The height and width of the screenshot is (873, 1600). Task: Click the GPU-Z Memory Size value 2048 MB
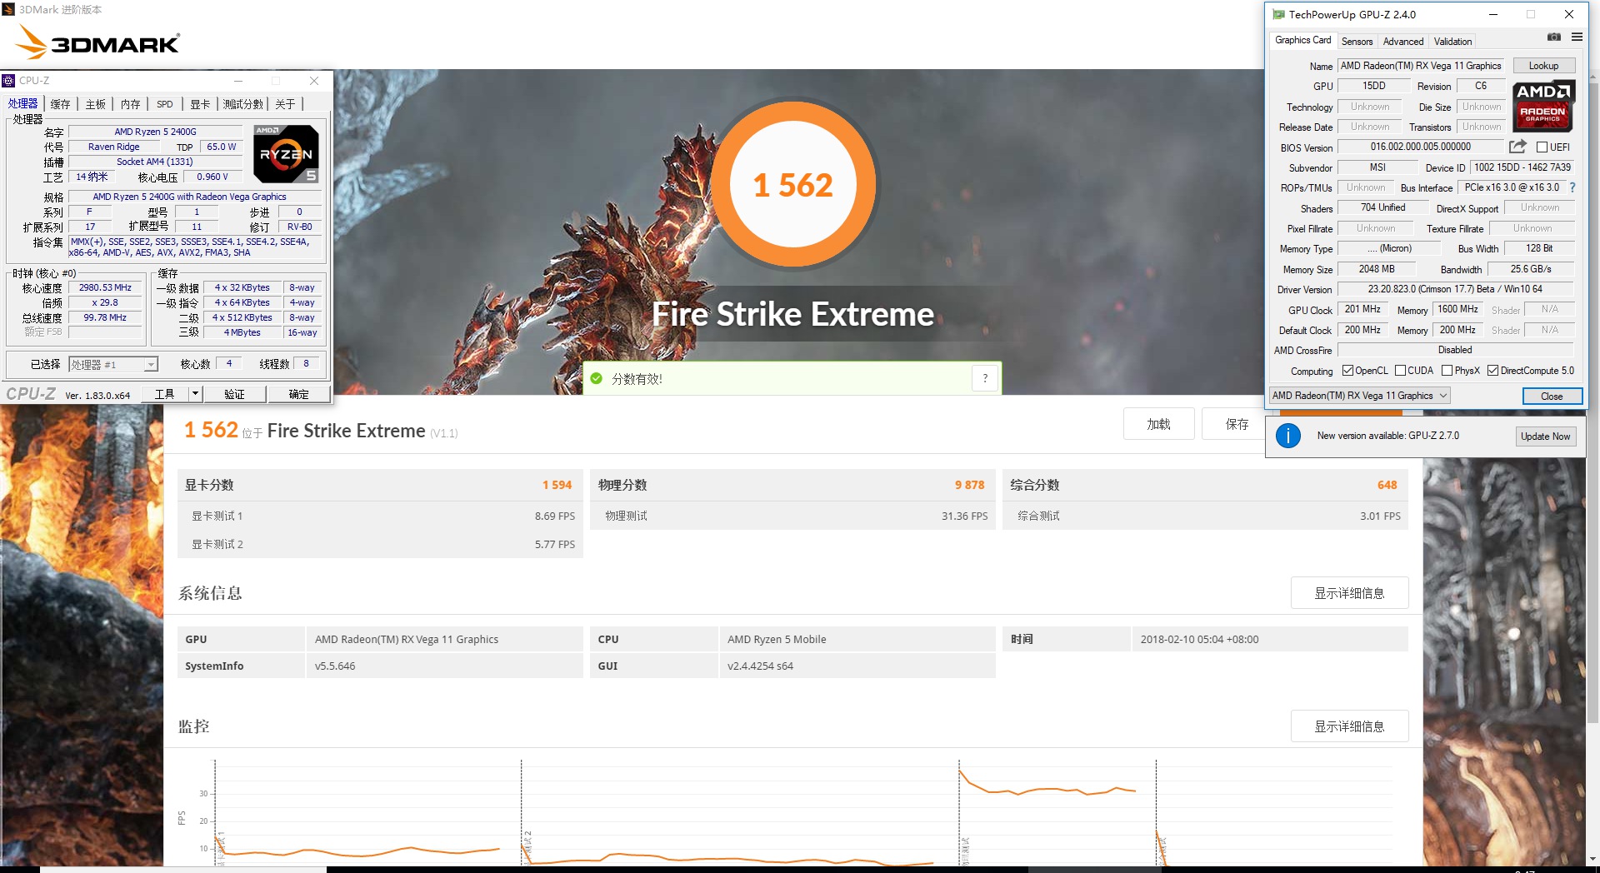tap(1377, 269)
